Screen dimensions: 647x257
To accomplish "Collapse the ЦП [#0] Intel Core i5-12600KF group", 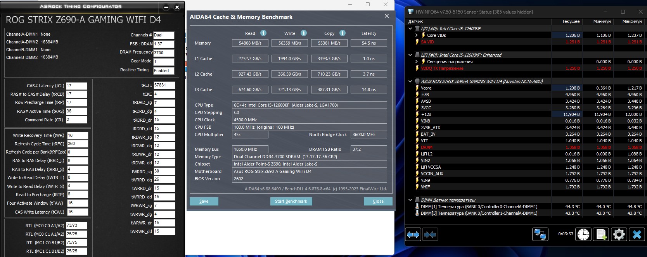I will pos(410,29).
